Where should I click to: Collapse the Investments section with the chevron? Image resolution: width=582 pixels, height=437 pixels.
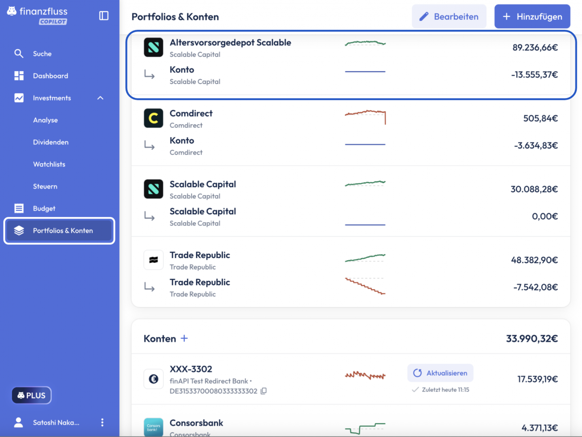[100, 98]
